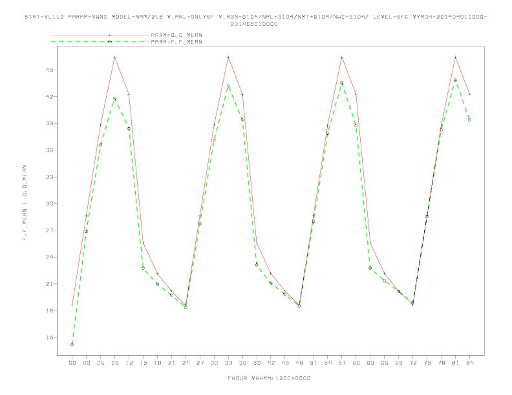The image size is (512, 395).
Task: Click the y-axis tick label 30
Action: [x=50, y=203]
